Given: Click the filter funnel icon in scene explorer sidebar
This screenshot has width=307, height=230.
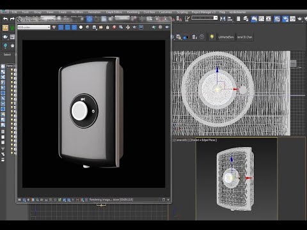Looking at the screenshot, I should 3,149.
